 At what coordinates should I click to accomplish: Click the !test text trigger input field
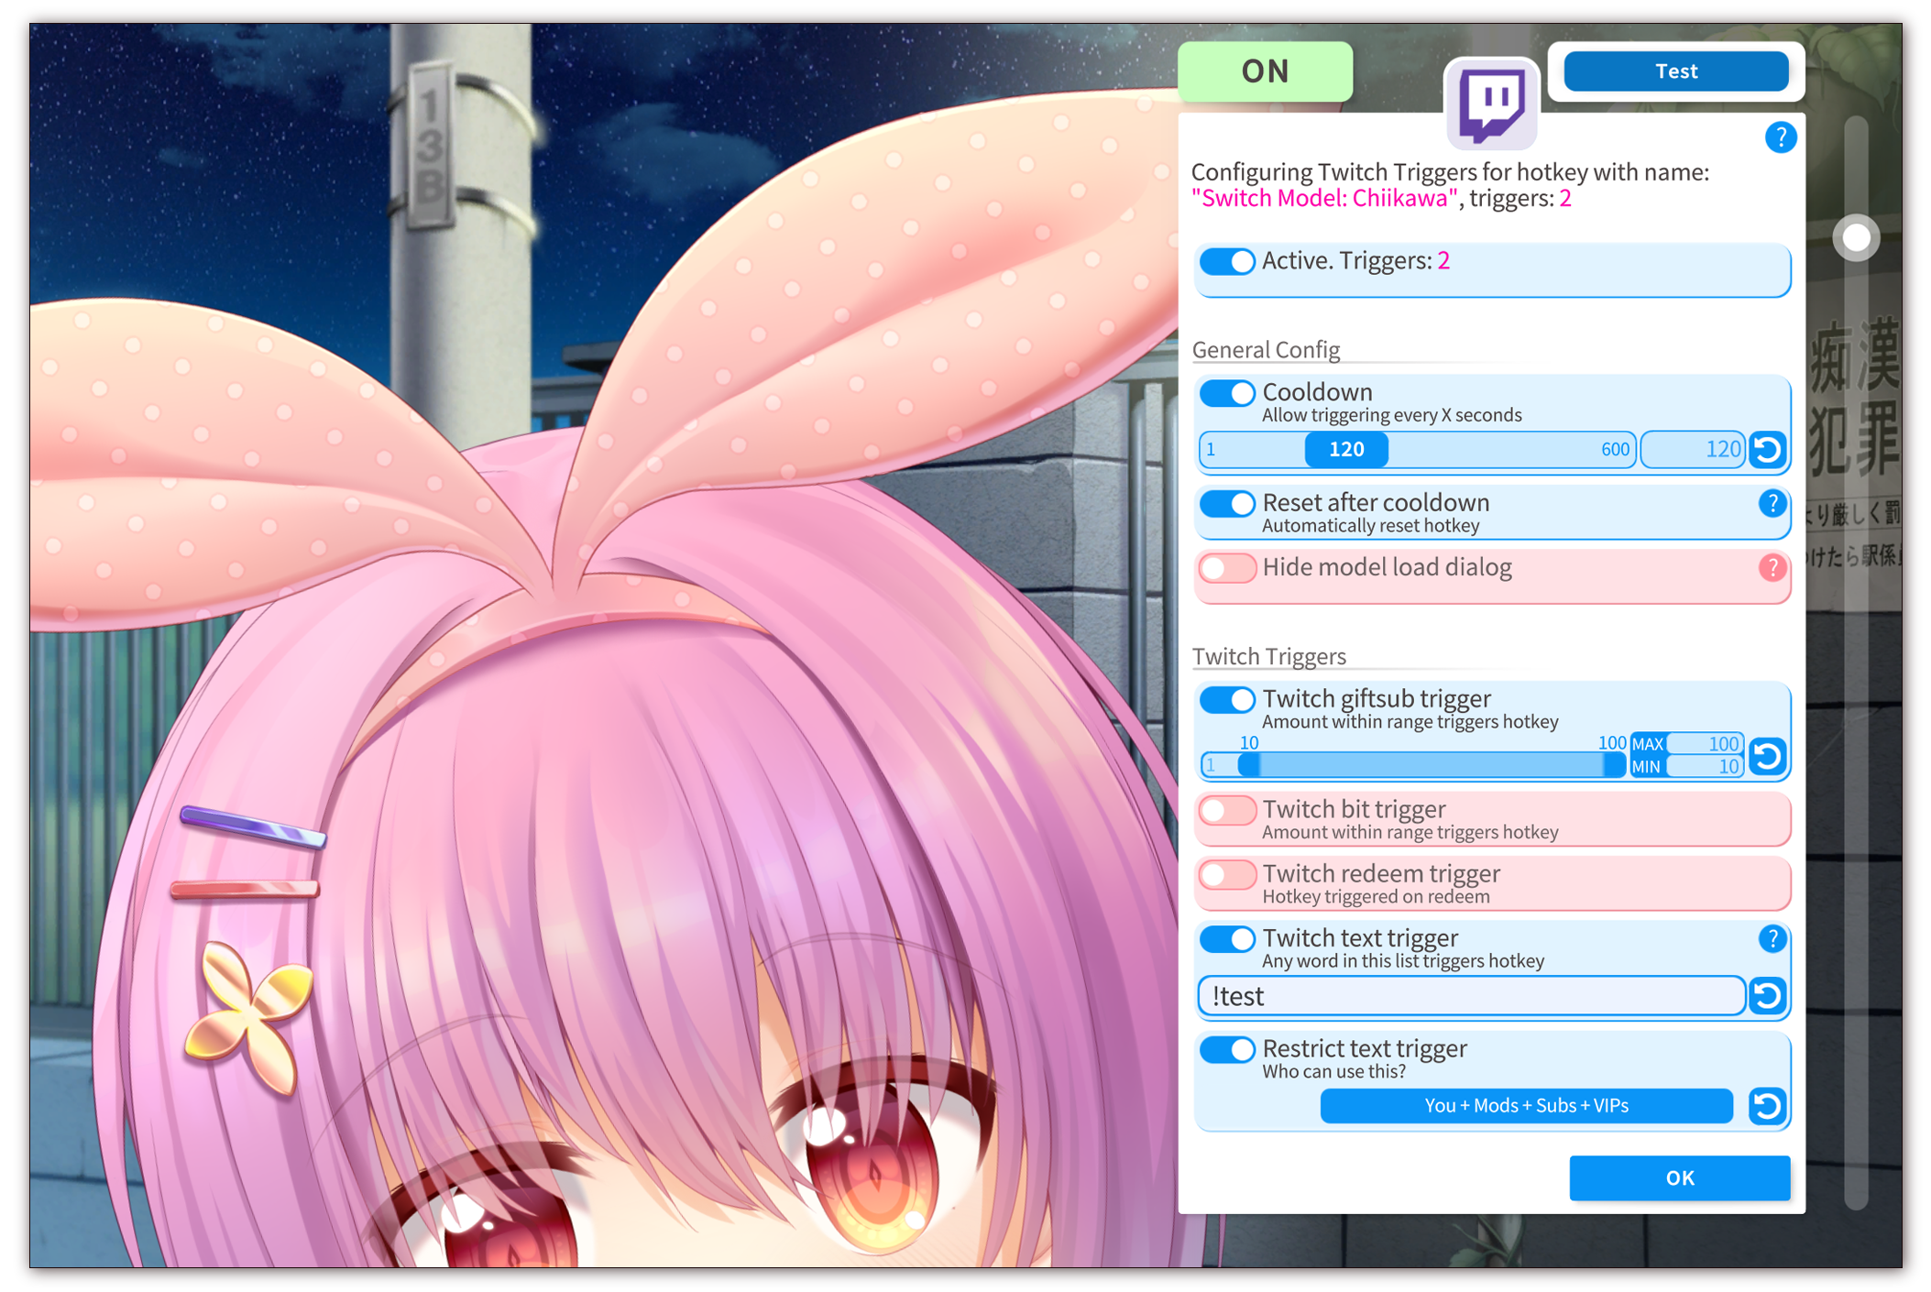click(1466, 996)
